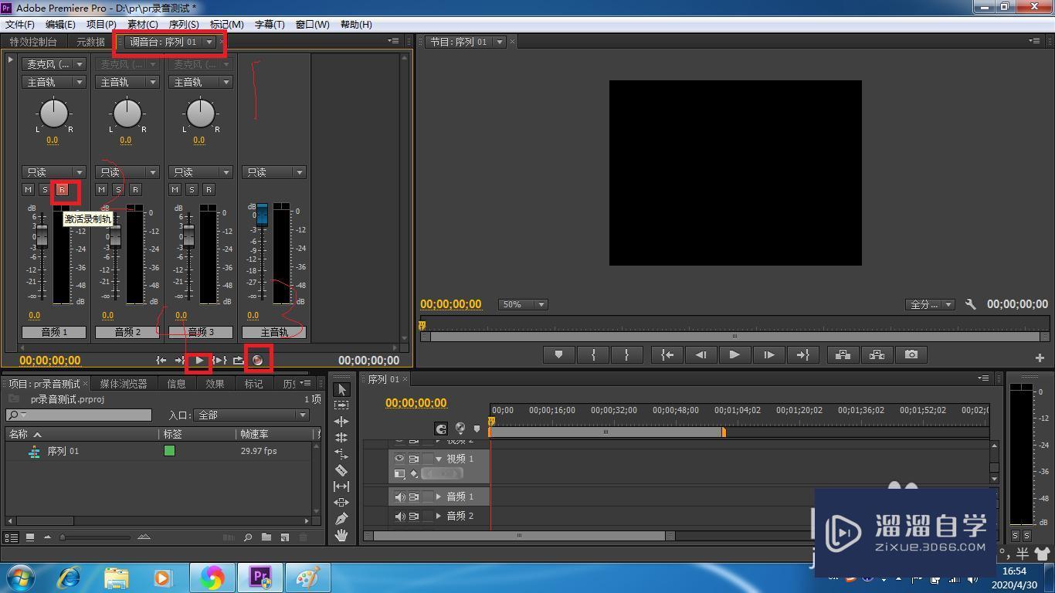Click the audio mixer record button
The width and height of the screenshot is (1055, 593).
258,360
